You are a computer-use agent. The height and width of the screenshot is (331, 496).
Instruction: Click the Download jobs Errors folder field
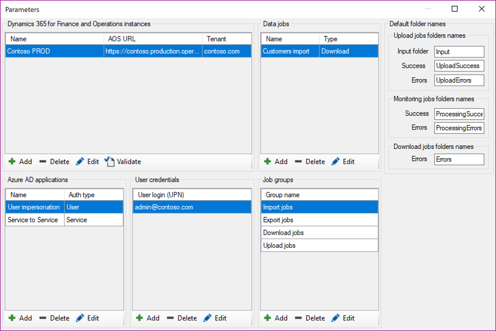459,159
